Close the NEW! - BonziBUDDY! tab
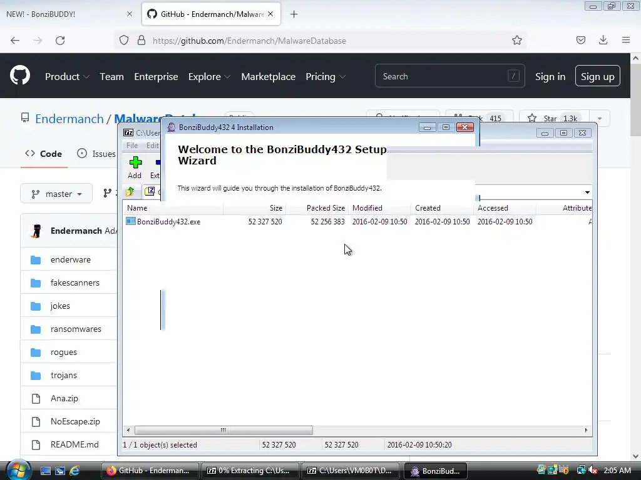The height and width of the screenshot is (480, 641). click(x=130, y=14)
